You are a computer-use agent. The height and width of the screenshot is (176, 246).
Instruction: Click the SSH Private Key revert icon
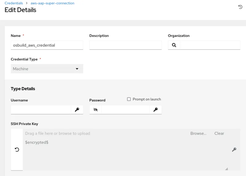17,150
